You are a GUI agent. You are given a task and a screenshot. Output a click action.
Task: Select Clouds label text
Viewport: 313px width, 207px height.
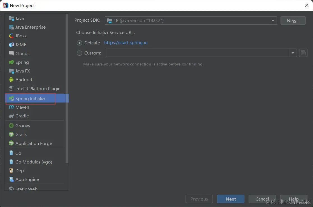point(22,53)
